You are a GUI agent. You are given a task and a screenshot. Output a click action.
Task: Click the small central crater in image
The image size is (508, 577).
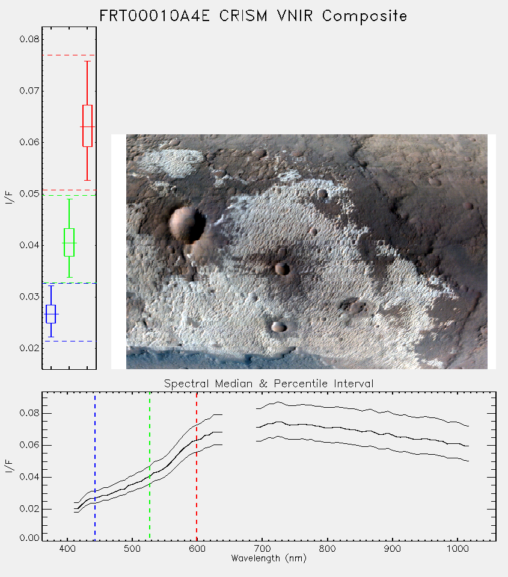click(x=282, y=269)
